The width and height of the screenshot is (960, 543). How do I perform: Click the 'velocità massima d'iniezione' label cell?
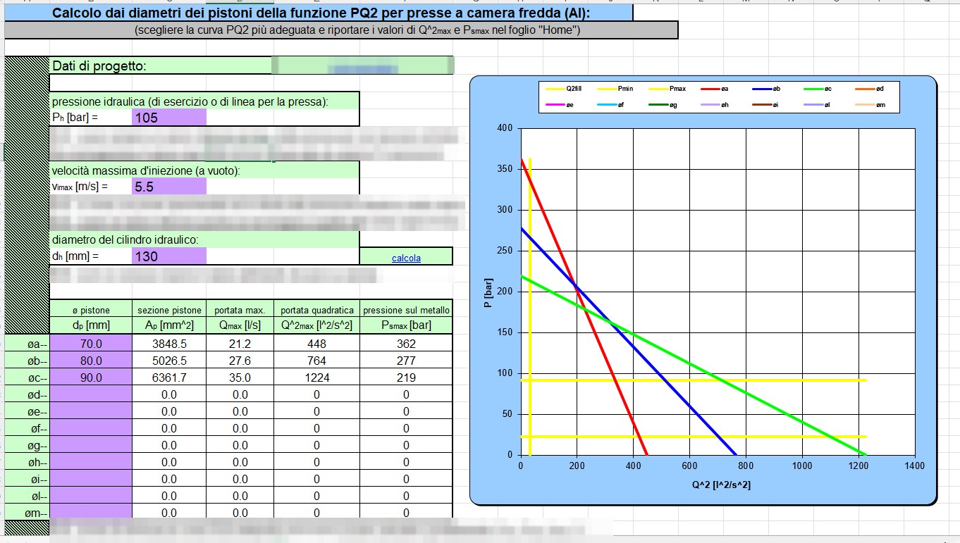pos(204,170)
